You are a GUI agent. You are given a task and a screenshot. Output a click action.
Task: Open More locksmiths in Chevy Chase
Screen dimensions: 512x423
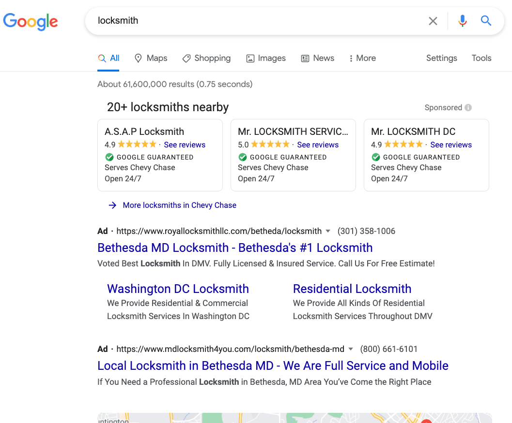[x=180, y=205]
